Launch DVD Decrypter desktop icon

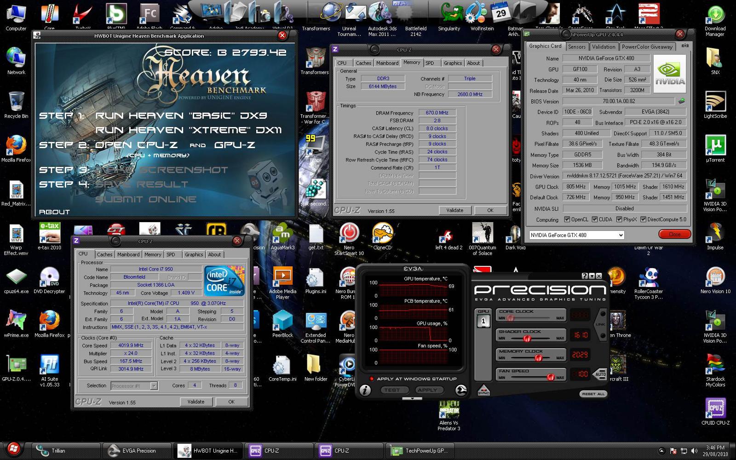point(49,280)
